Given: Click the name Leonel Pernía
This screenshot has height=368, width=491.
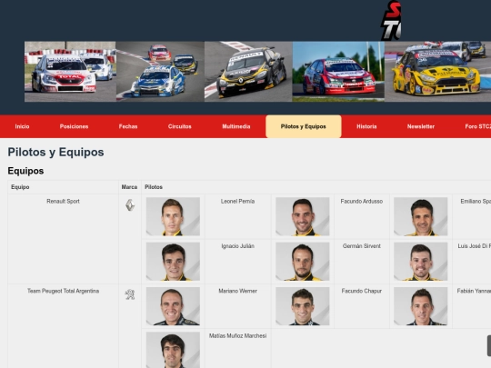Looking at the screenshot, I should 237,201.
